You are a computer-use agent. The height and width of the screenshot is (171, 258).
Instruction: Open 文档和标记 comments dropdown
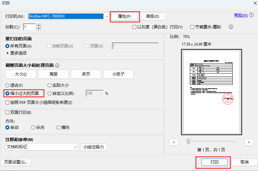(75, 147)
